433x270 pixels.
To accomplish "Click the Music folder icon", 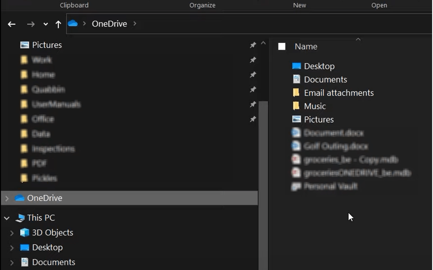I will coord(296,106).
